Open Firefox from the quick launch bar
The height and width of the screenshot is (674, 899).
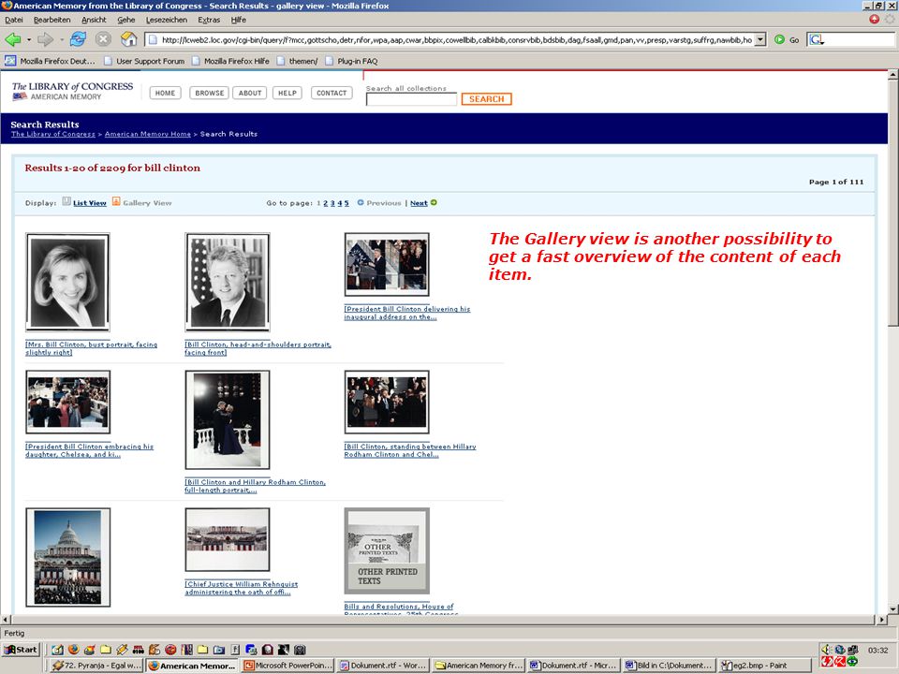pyautogui.click(x=73, y=650)
